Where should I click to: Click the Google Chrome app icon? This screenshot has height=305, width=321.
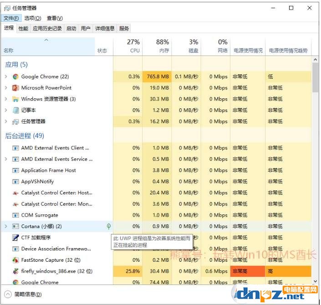[15, 77]
